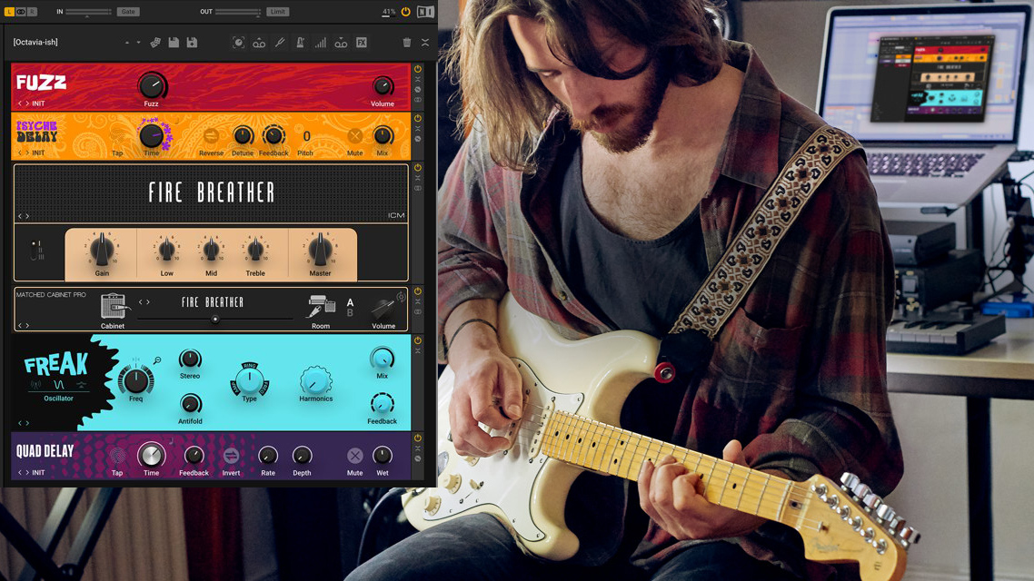This screenshot has height=581, width=1034.
Task: Click the random preset dice icon
Action: coord(155,43)
